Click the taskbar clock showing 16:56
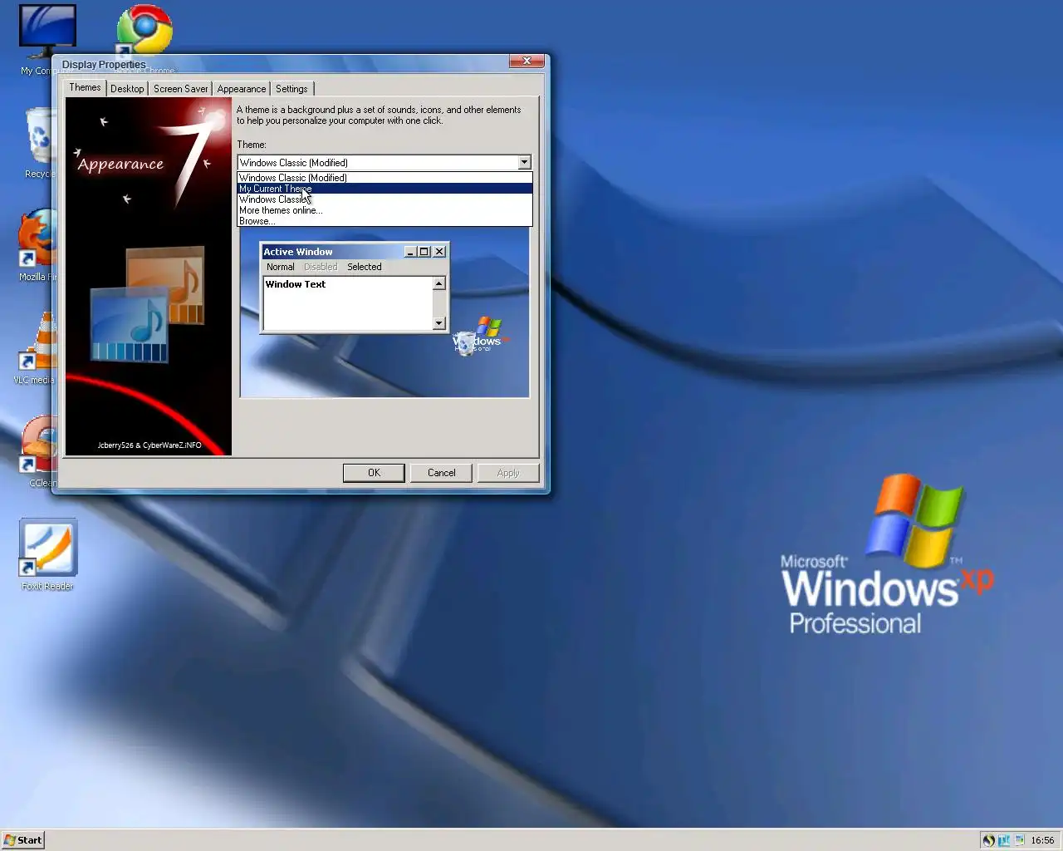Image resolution: width=1063 pixels, height=851 pixels. pyautogui.click(x=1042, y=840)
